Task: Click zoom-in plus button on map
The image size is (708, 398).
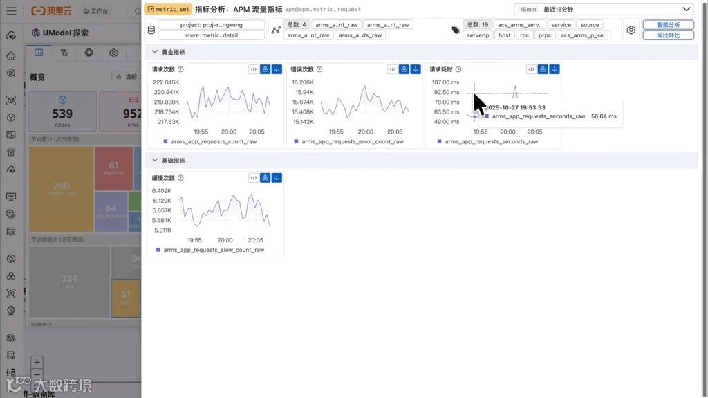Action: click(x=37, y=362)
